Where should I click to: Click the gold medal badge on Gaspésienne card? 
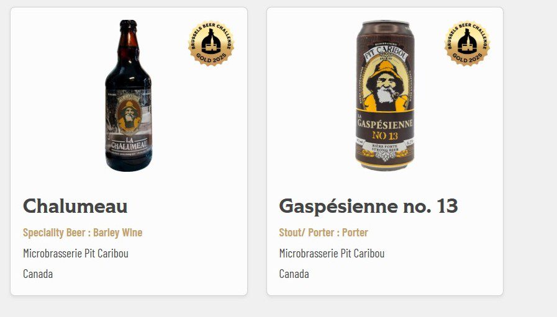[467, 43]
